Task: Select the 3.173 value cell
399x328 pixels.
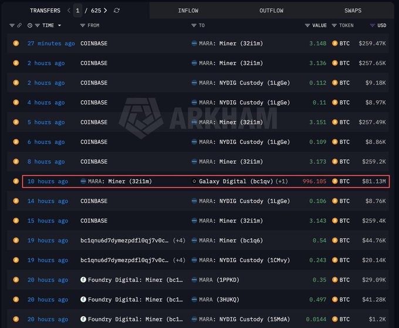Action: [317, 161]
